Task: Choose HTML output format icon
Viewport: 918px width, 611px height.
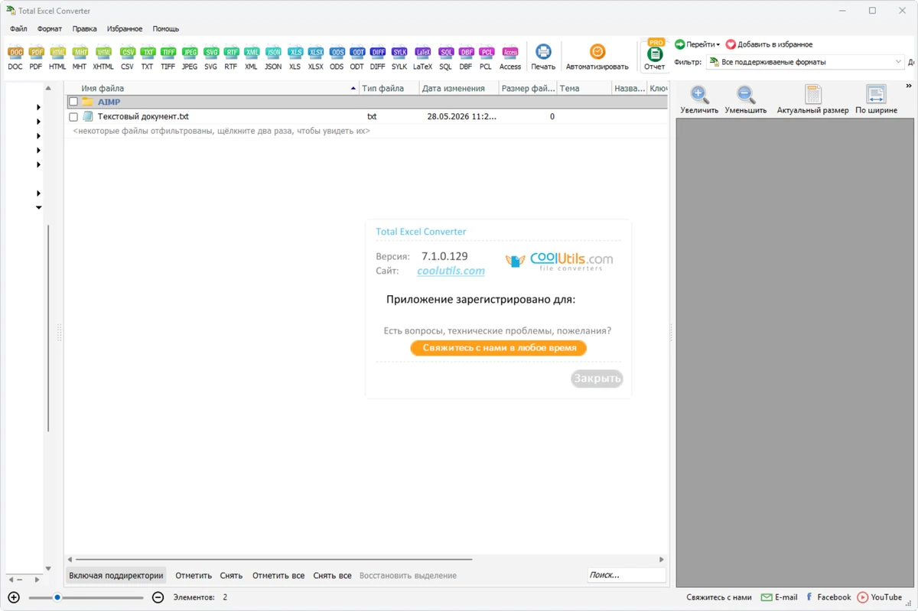Action: [57, 57]
